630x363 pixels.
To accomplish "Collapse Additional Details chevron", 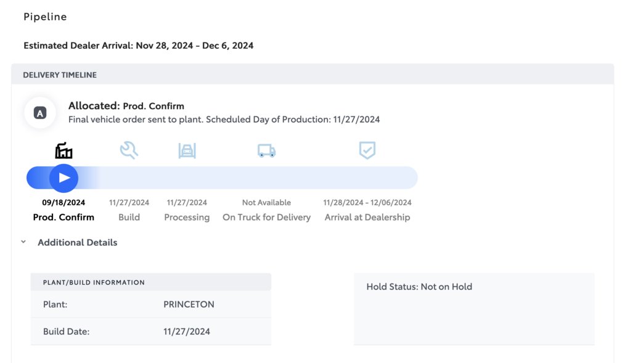I will pyautogui.click(x=23, y=242).
